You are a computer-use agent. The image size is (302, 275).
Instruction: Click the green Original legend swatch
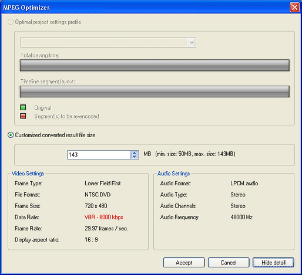point(23,107)
